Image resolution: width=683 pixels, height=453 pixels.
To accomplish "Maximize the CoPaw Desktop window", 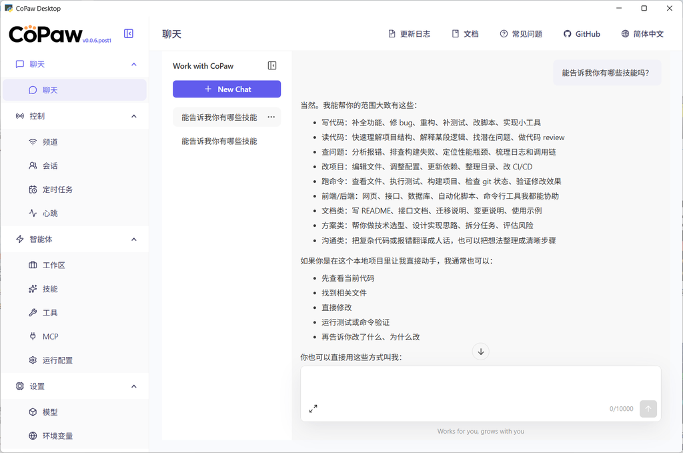I will click(x=644, y=8).
